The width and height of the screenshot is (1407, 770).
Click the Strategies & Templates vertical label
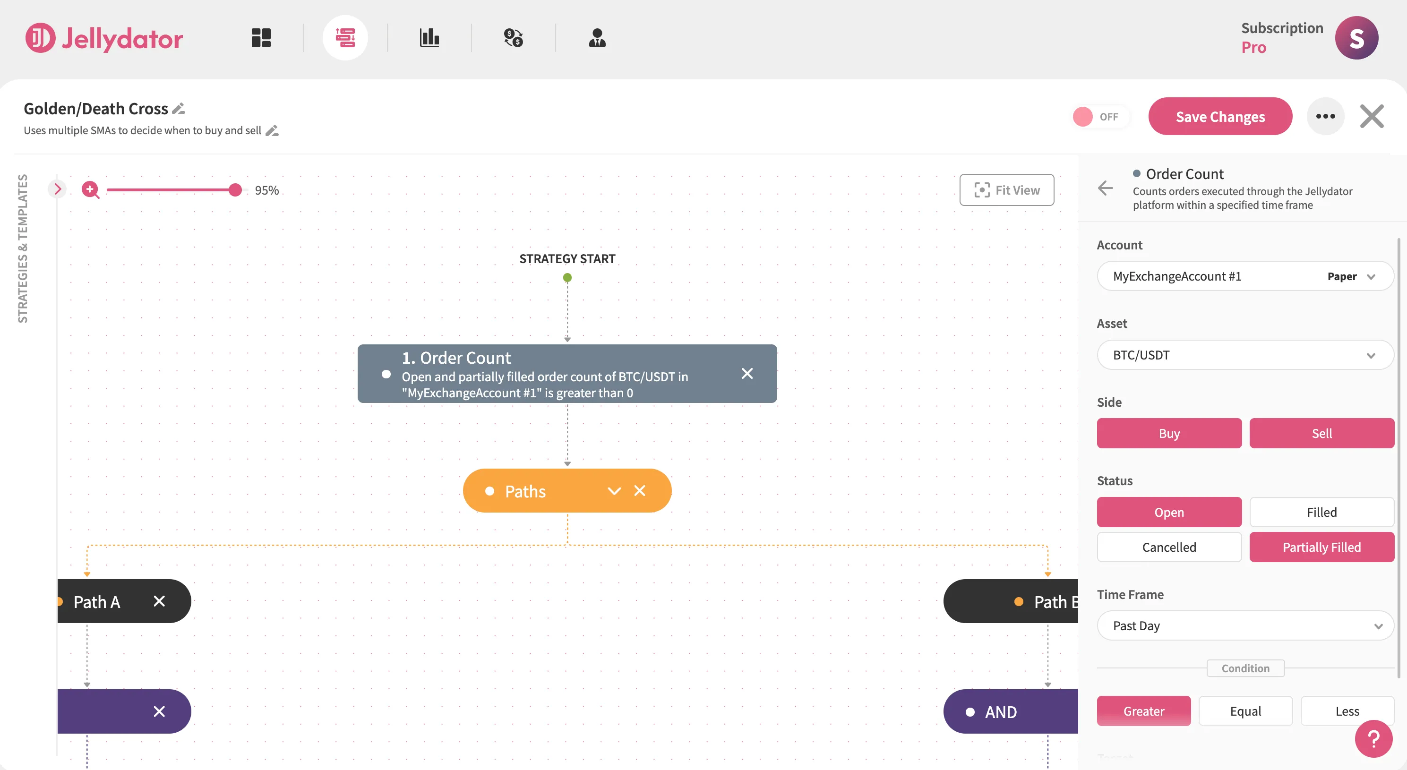pyautogui.click(x=22, y=248)
